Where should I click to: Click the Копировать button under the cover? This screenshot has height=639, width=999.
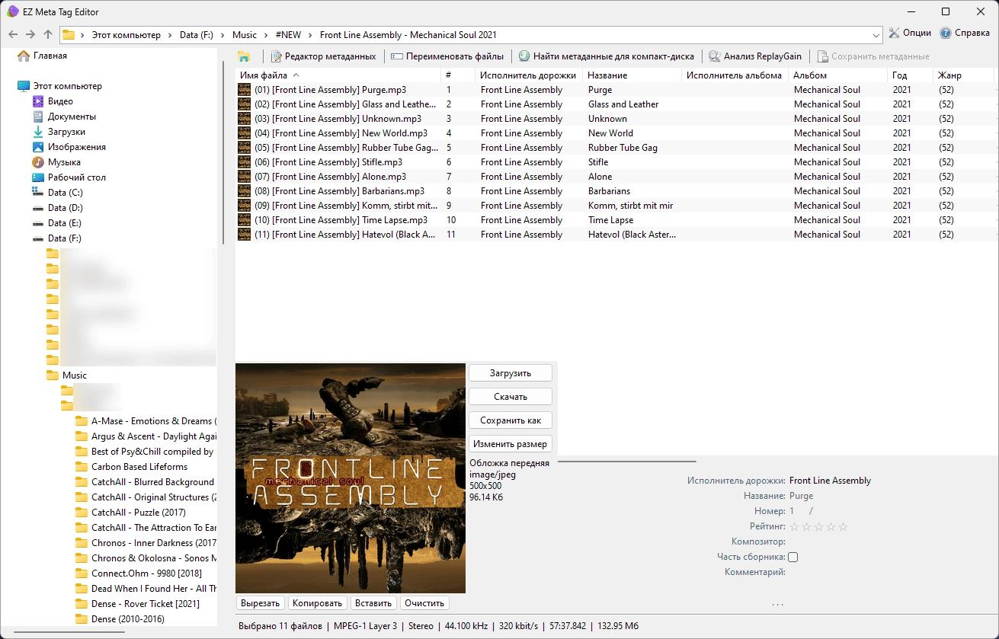pos(317,603)
